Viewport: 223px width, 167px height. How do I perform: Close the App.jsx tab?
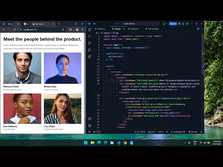coord(124,29)
